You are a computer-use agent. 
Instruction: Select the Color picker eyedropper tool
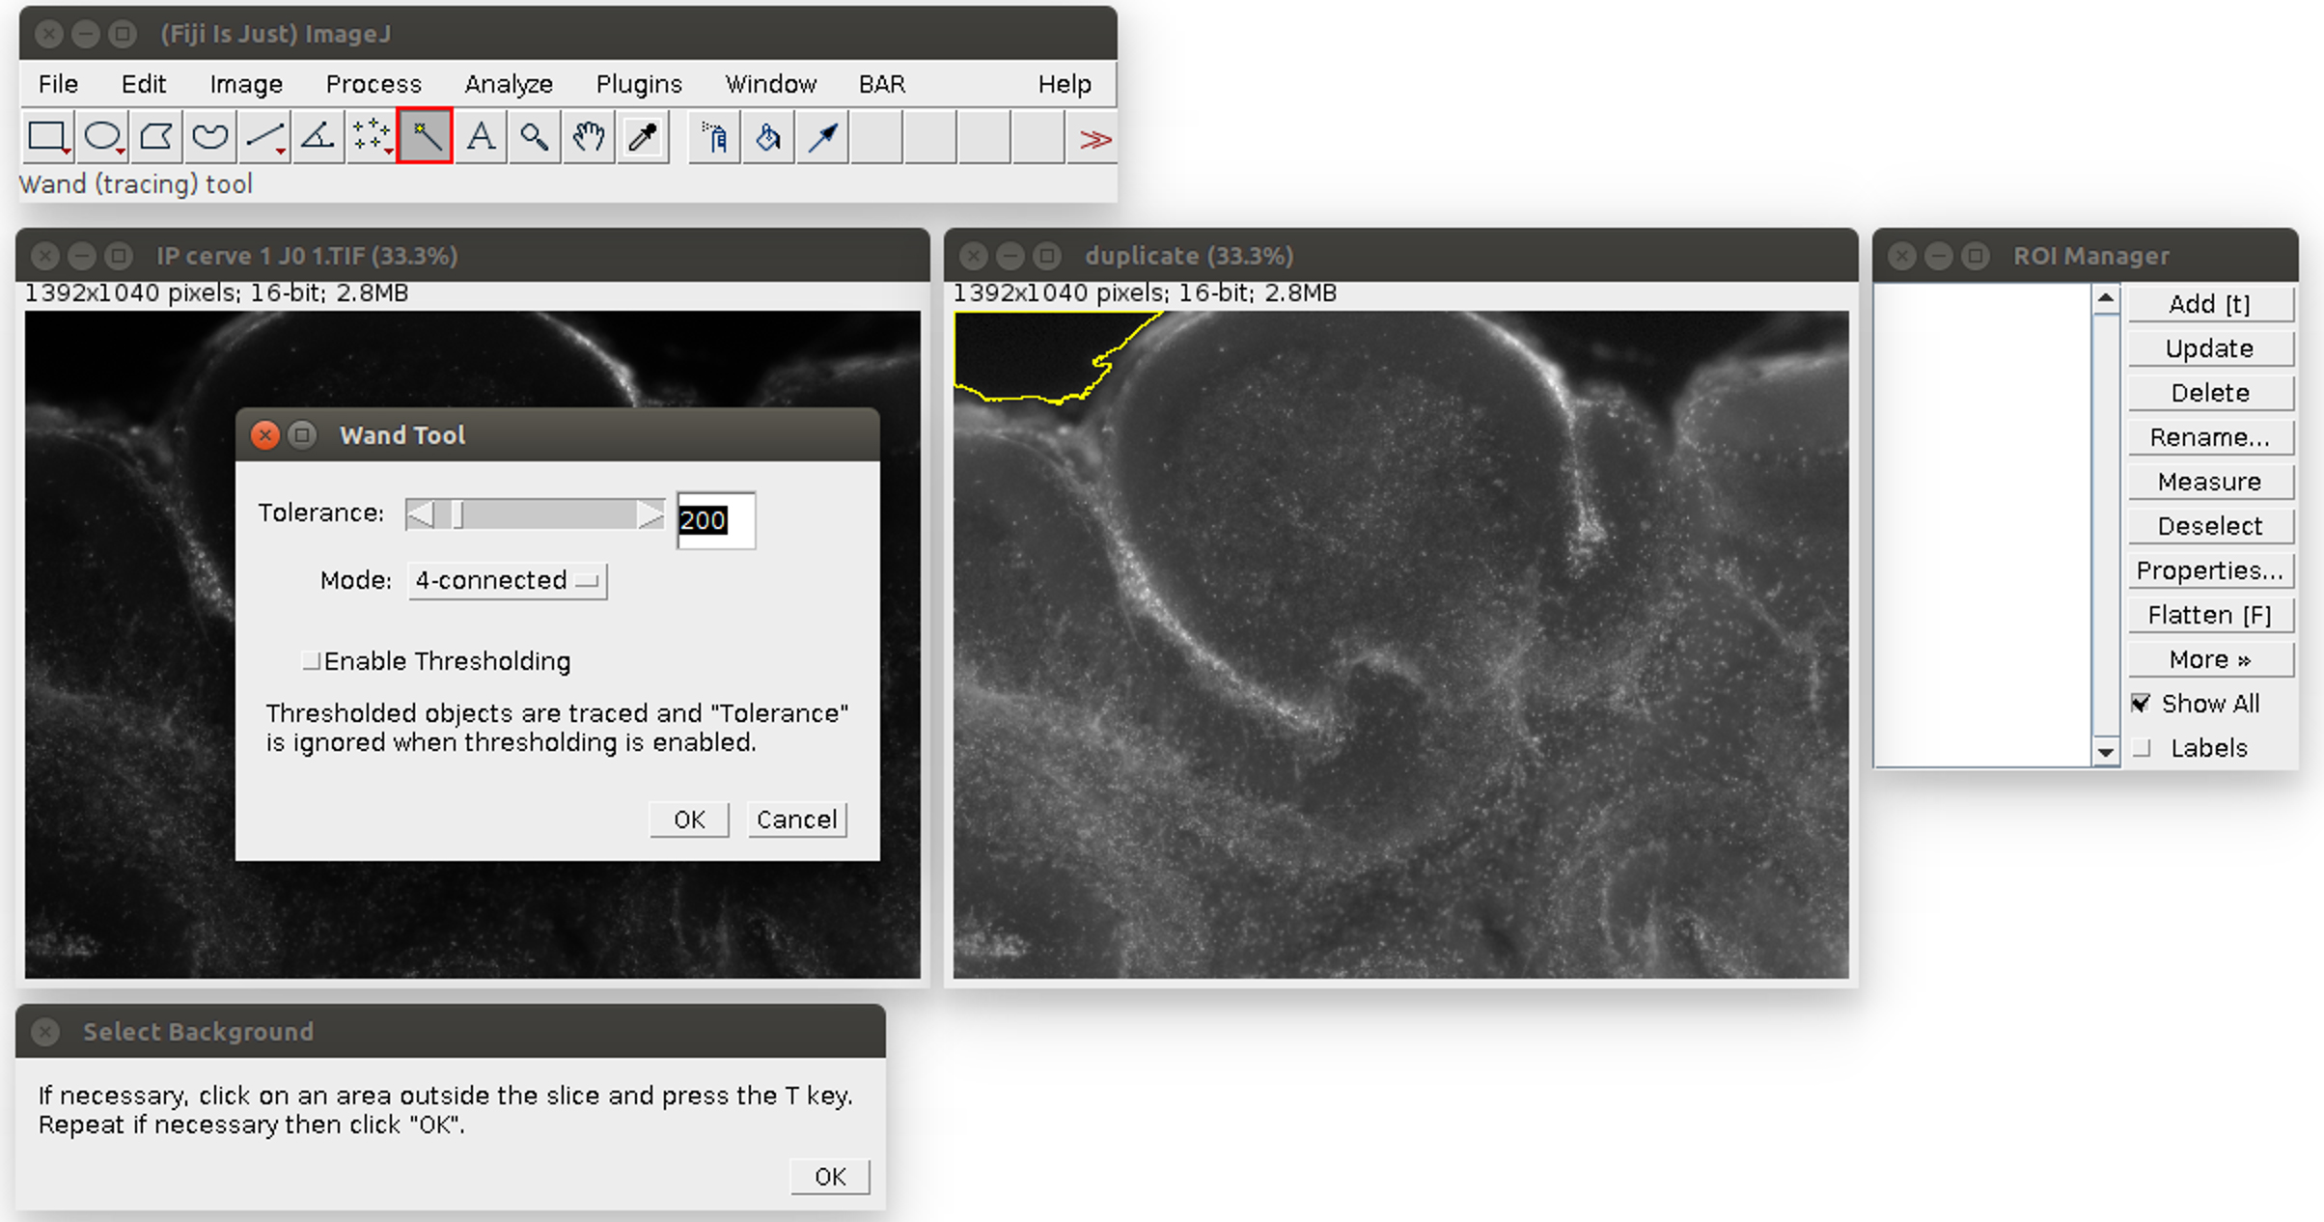[x=643, y=138]
